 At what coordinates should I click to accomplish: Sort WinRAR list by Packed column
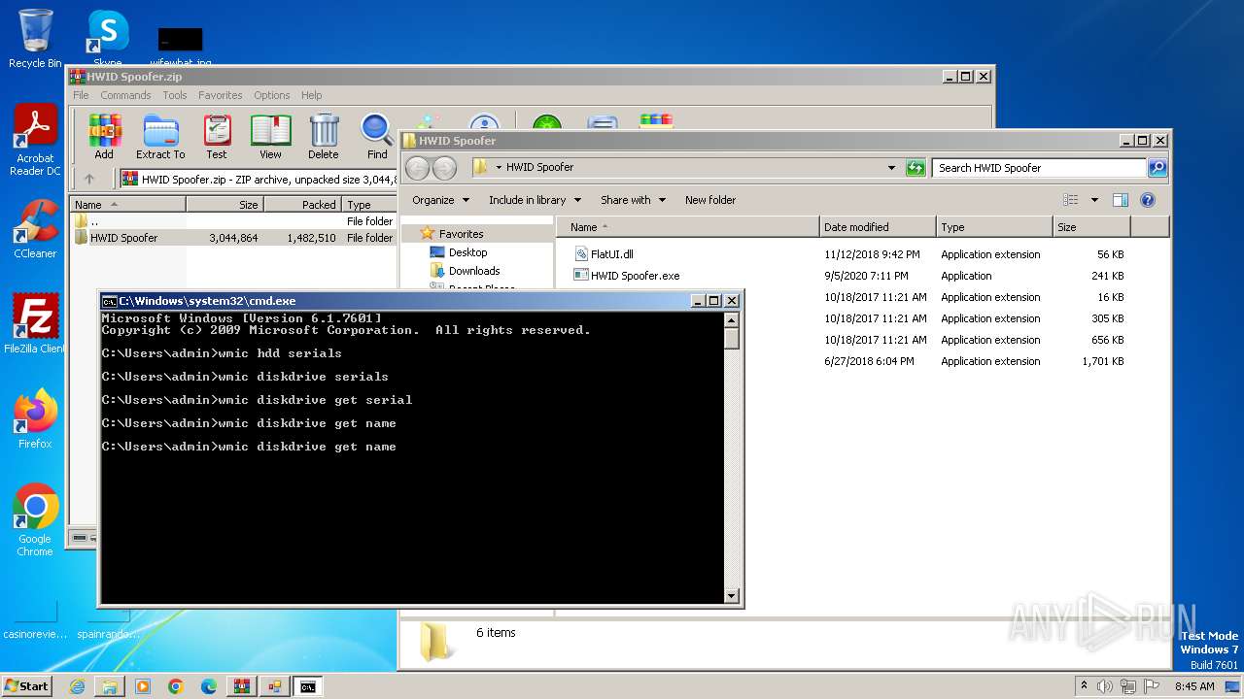pyautogui.click(x=302, y=205)
